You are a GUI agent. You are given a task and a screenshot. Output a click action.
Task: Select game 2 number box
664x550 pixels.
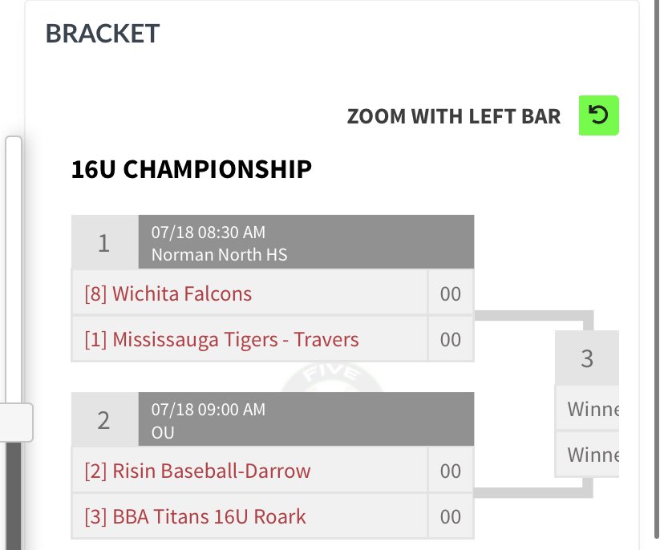coord(104,419)
